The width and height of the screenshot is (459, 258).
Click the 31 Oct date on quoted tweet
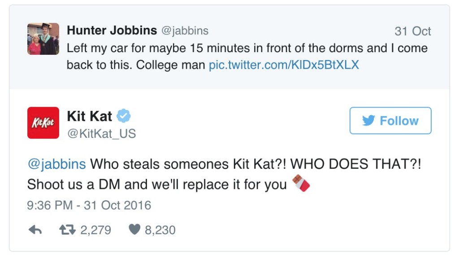(x=412, y=31)
